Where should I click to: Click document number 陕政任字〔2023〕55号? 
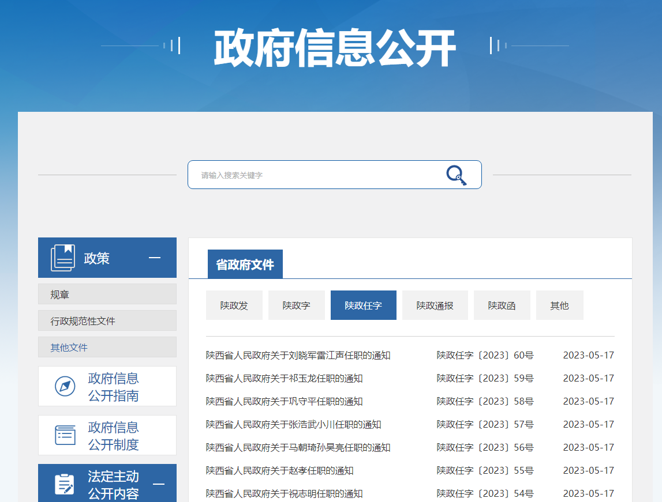pyautogui.click(x=485, y=470)
